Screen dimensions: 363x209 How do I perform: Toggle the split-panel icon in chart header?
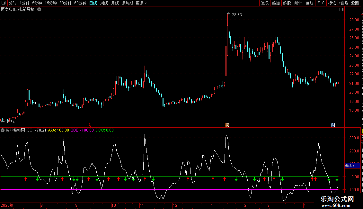pyautogui.click(x=341, y=10)
